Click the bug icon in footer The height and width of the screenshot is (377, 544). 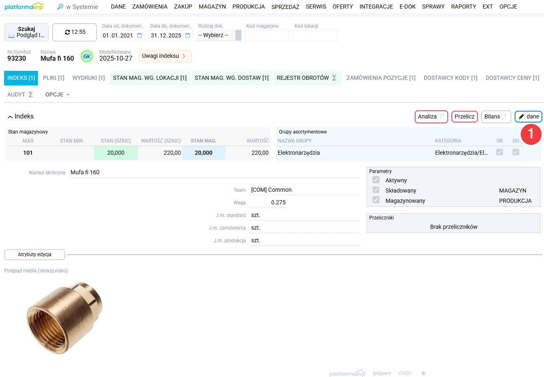tap(423, 373)
